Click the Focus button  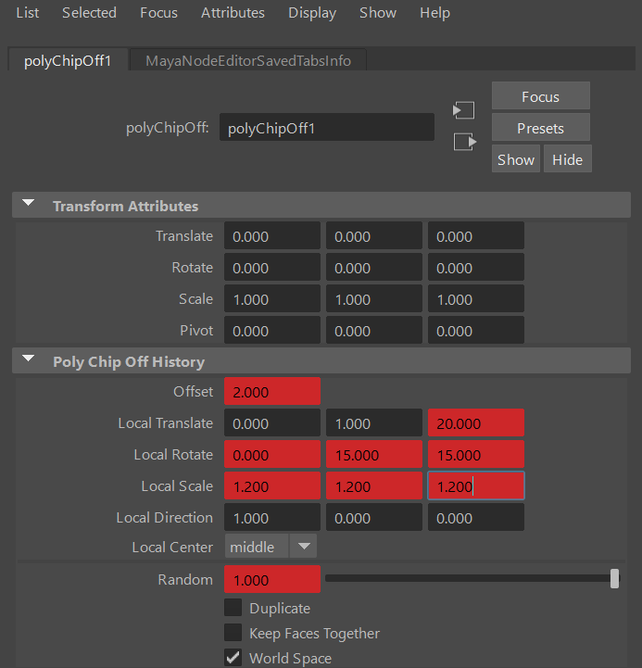click(x=541, y=96)
